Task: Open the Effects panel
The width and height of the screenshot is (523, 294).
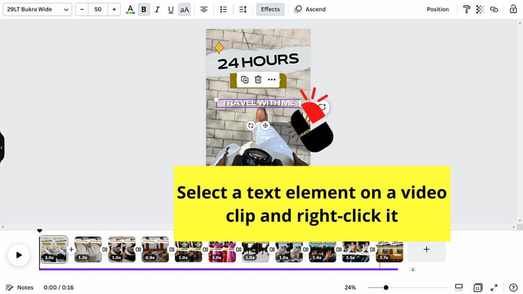Action: click(x=270, y=9)
